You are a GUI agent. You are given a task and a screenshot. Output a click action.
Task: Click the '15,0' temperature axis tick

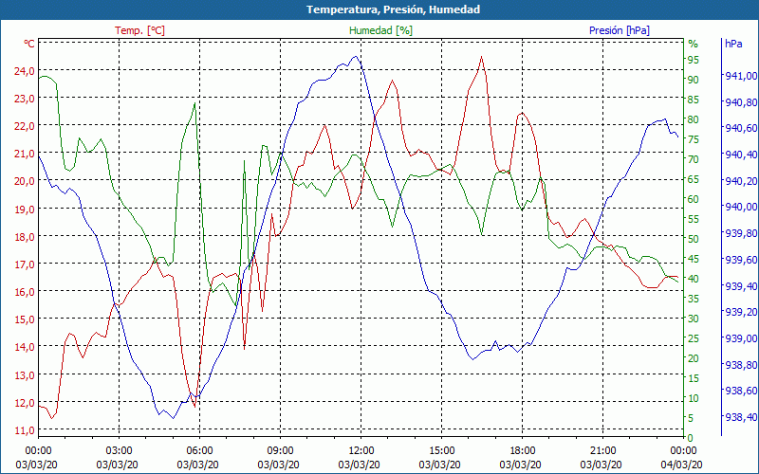tap(25, 319)
